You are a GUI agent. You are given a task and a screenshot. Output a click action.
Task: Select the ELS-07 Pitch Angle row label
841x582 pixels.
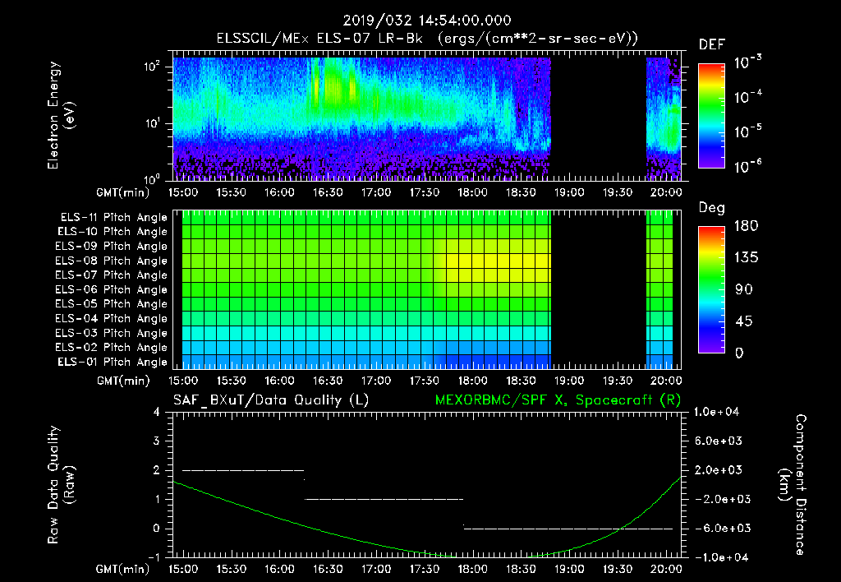(x=112, y=275)
